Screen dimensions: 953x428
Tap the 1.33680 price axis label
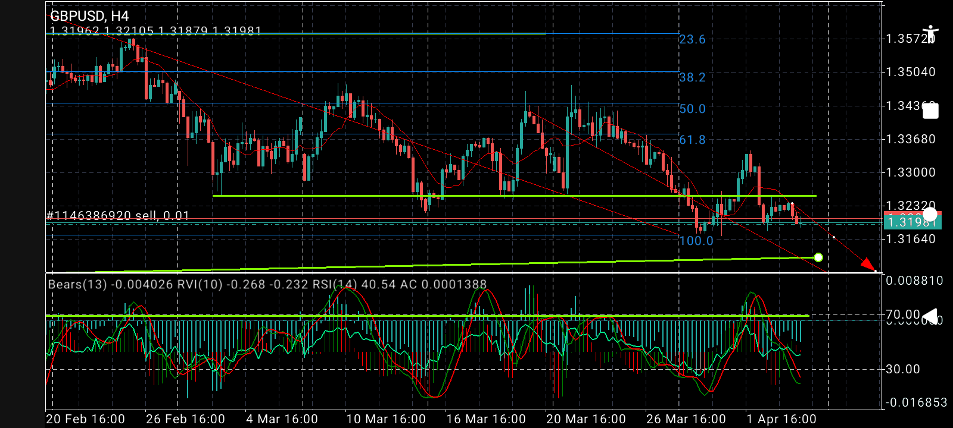point(911,139)
